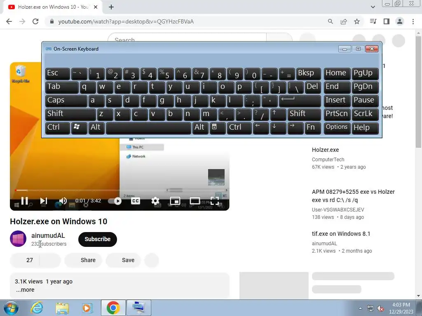The width and height of the screenshot is (422, 316).
Task: Click the address bar URL
Action: [126, 21]
